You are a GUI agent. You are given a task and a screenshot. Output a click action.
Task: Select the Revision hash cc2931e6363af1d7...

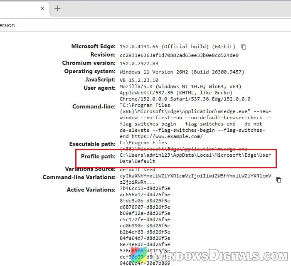click(x=179, y=55)
